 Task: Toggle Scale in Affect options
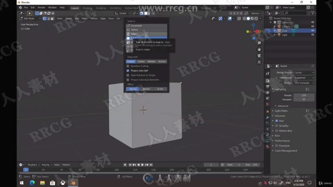[160, 89]
